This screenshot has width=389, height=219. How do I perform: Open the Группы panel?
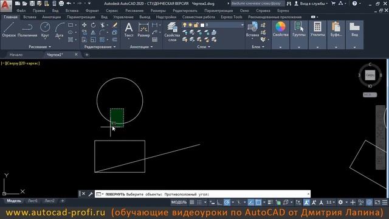(298, 30)
